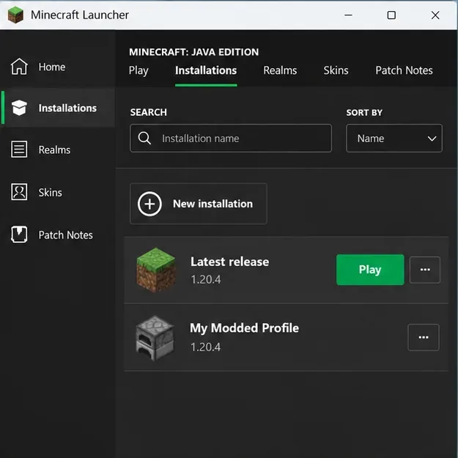Open the Patch Notes tab at top

404,70
